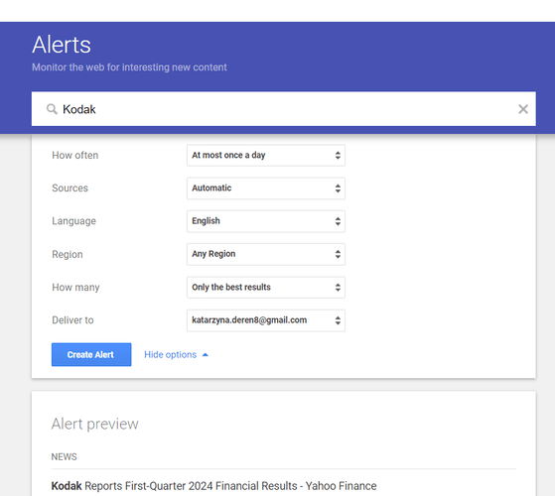Click the Language label
This screenshot has width=555, height=496.
tap(74, 221)
